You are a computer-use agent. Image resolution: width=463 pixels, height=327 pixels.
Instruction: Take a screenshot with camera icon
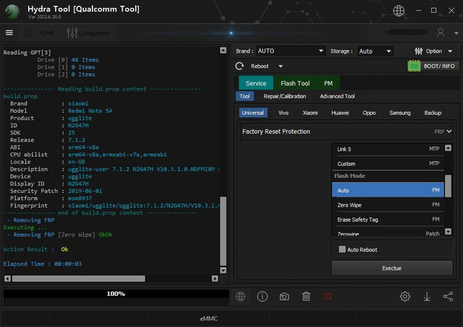[x=284, y=297]
